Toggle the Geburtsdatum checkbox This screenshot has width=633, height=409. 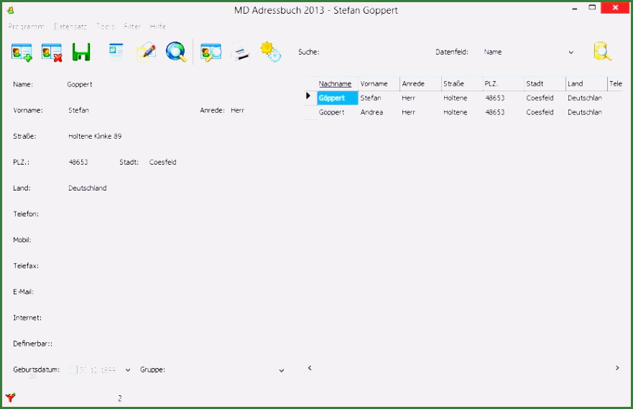click(73, 370)
